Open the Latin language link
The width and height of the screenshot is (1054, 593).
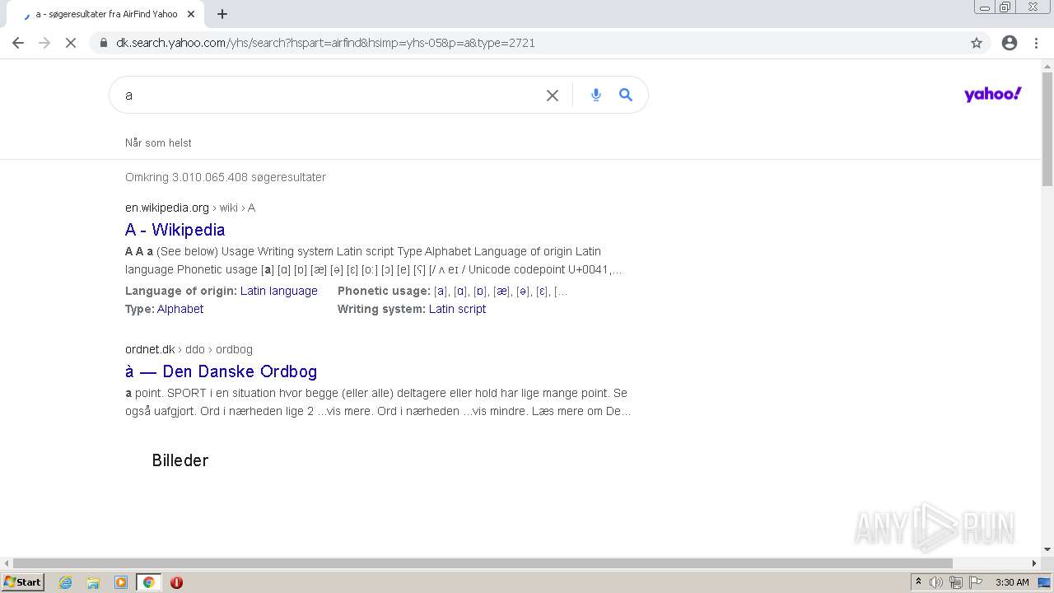pyautogui.click(x=279, y=291)
